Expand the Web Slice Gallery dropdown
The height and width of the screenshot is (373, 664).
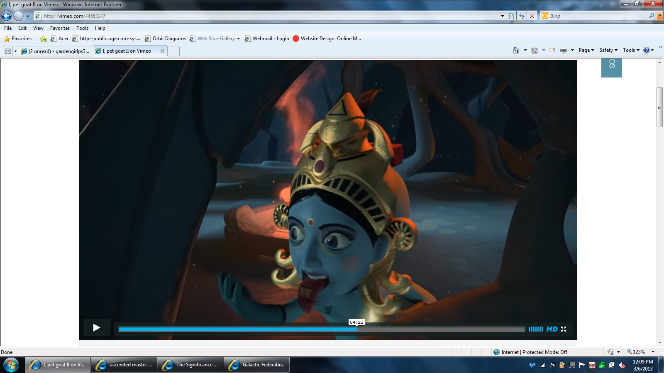pos(238,39)
